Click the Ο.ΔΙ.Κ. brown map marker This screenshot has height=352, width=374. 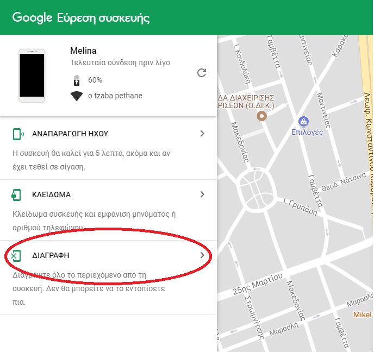point(261,116)
